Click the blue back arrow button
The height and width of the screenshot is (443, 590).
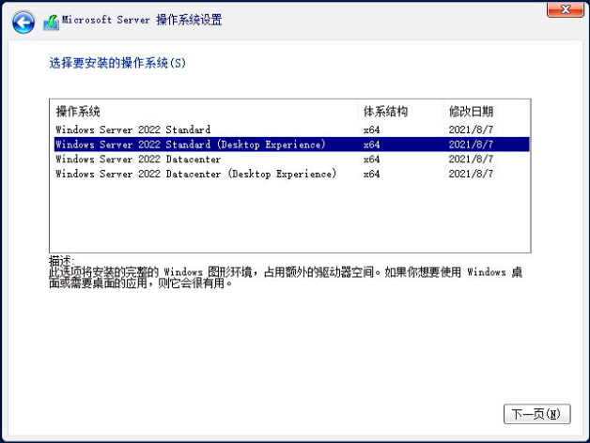tap(23, 21)
